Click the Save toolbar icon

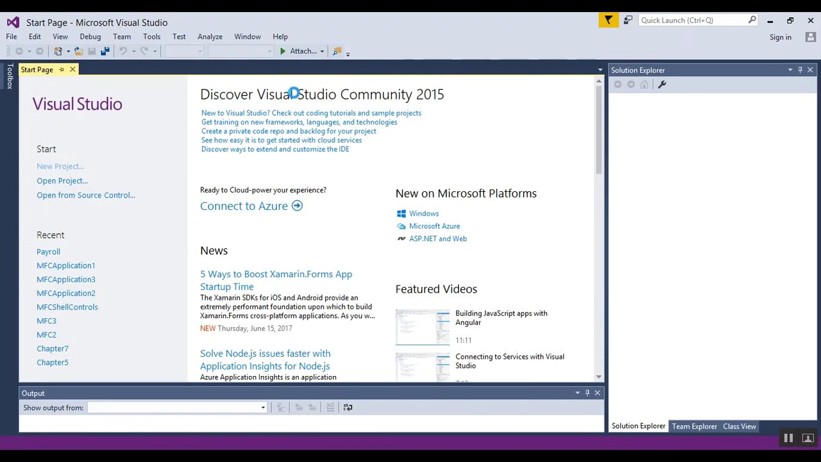[x=92, y=51]
